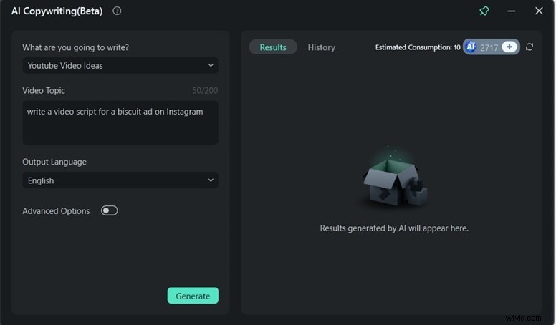Open the Youtube Video Ideas dropdown
The height and width of the screenshot is (325, 556).
120,65
